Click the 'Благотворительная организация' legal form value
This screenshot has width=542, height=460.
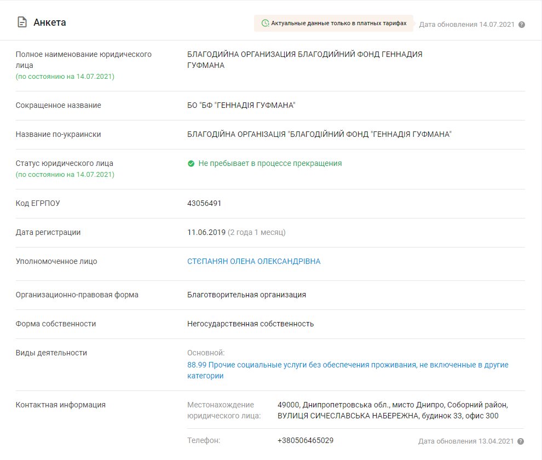coord(246,295)
